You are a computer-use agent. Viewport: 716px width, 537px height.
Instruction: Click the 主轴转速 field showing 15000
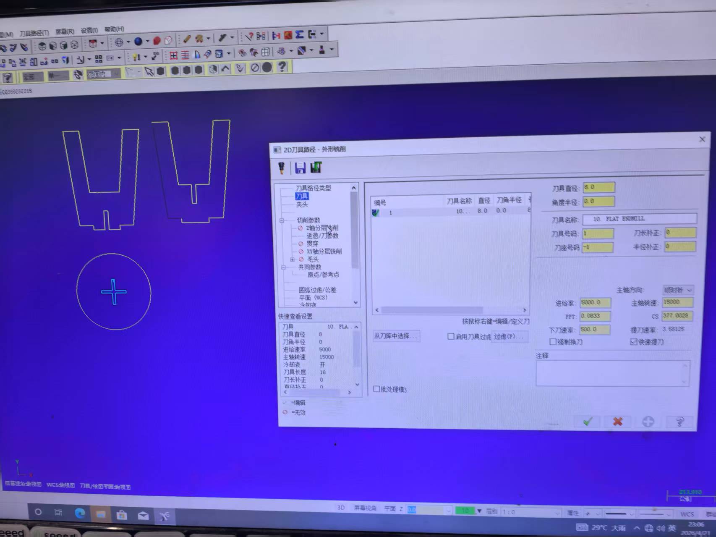pyautogui.click(x=677, y=302)
